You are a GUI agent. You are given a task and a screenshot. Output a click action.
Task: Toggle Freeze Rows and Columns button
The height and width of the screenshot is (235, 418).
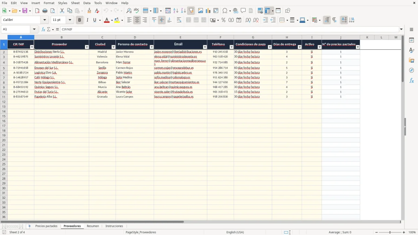pyautogui.click(x=268, y=11)
